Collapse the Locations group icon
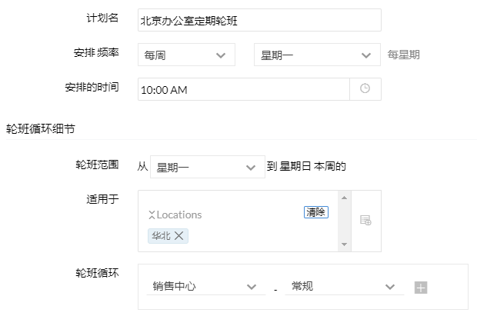 tap(152, 215)
